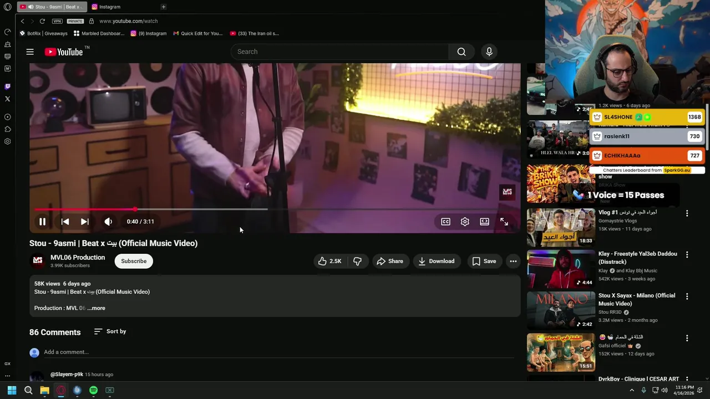Screen dimensions: 710x399
Task: Open options for DyrkBoy - Clinique video
Action: click(687, 380)
